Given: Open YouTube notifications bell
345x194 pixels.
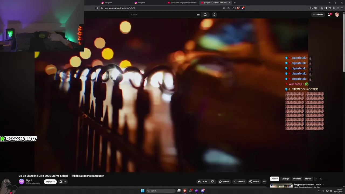Looking at the screenshot, I should click(x=329, y=15).
